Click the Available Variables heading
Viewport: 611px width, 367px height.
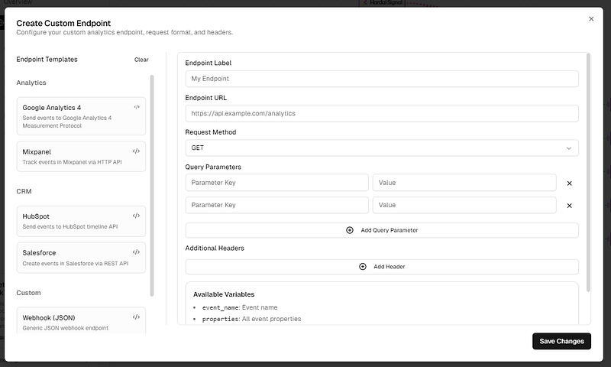click(x=224, y=294)
